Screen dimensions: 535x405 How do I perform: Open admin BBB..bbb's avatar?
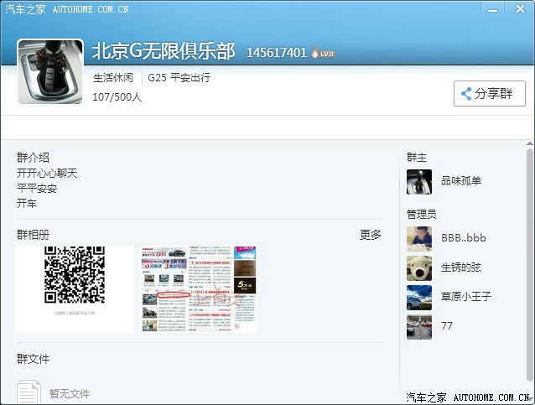419,238
